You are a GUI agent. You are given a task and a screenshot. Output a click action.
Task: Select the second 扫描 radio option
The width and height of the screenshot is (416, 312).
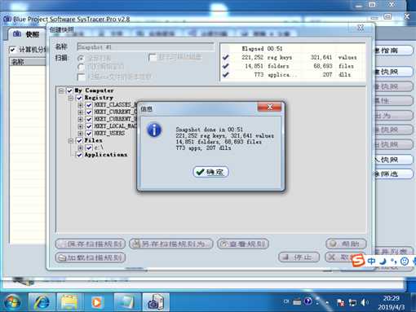coord(81,67)
